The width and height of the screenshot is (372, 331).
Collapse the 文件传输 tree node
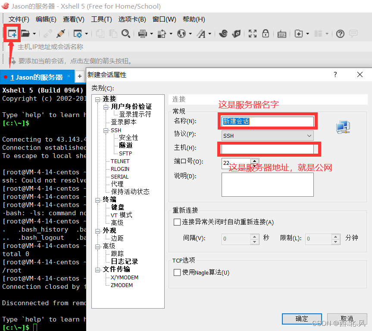coord(97,270)
